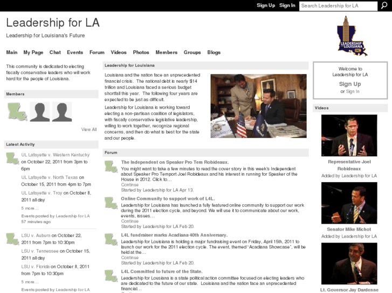The width and height of the screenshot is (392, 293).
Task: Click avatar beside L4L Committed forum post
Action: (111, 276)
